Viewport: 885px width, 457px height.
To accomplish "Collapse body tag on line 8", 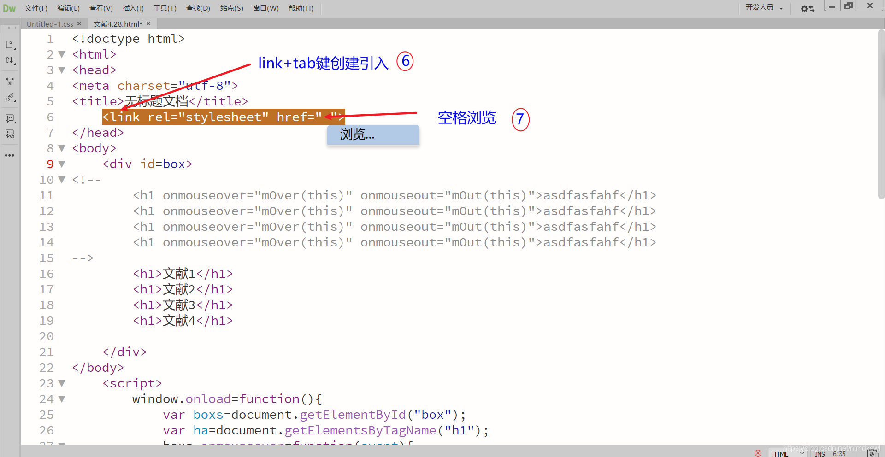I will (62, 148).
